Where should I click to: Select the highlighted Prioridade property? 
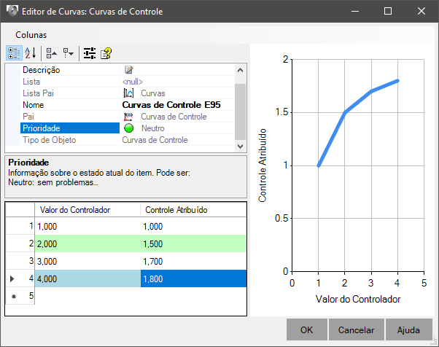(70, 128)
